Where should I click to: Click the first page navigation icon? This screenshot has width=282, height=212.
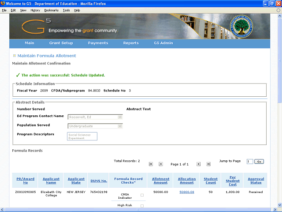click(x=151, y=164)
